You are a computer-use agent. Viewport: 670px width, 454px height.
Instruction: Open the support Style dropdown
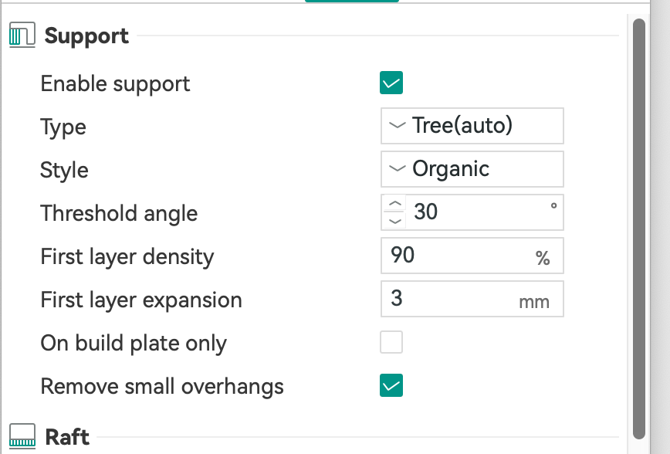click(x=472, y=169)
